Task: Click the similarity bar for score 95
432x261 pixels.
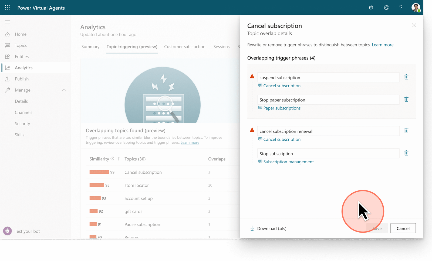Action: coord(97,185)
